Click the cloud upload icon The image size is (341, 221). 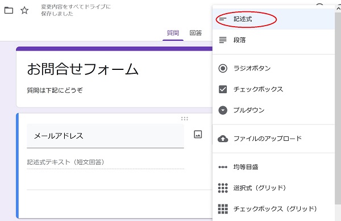223,139
